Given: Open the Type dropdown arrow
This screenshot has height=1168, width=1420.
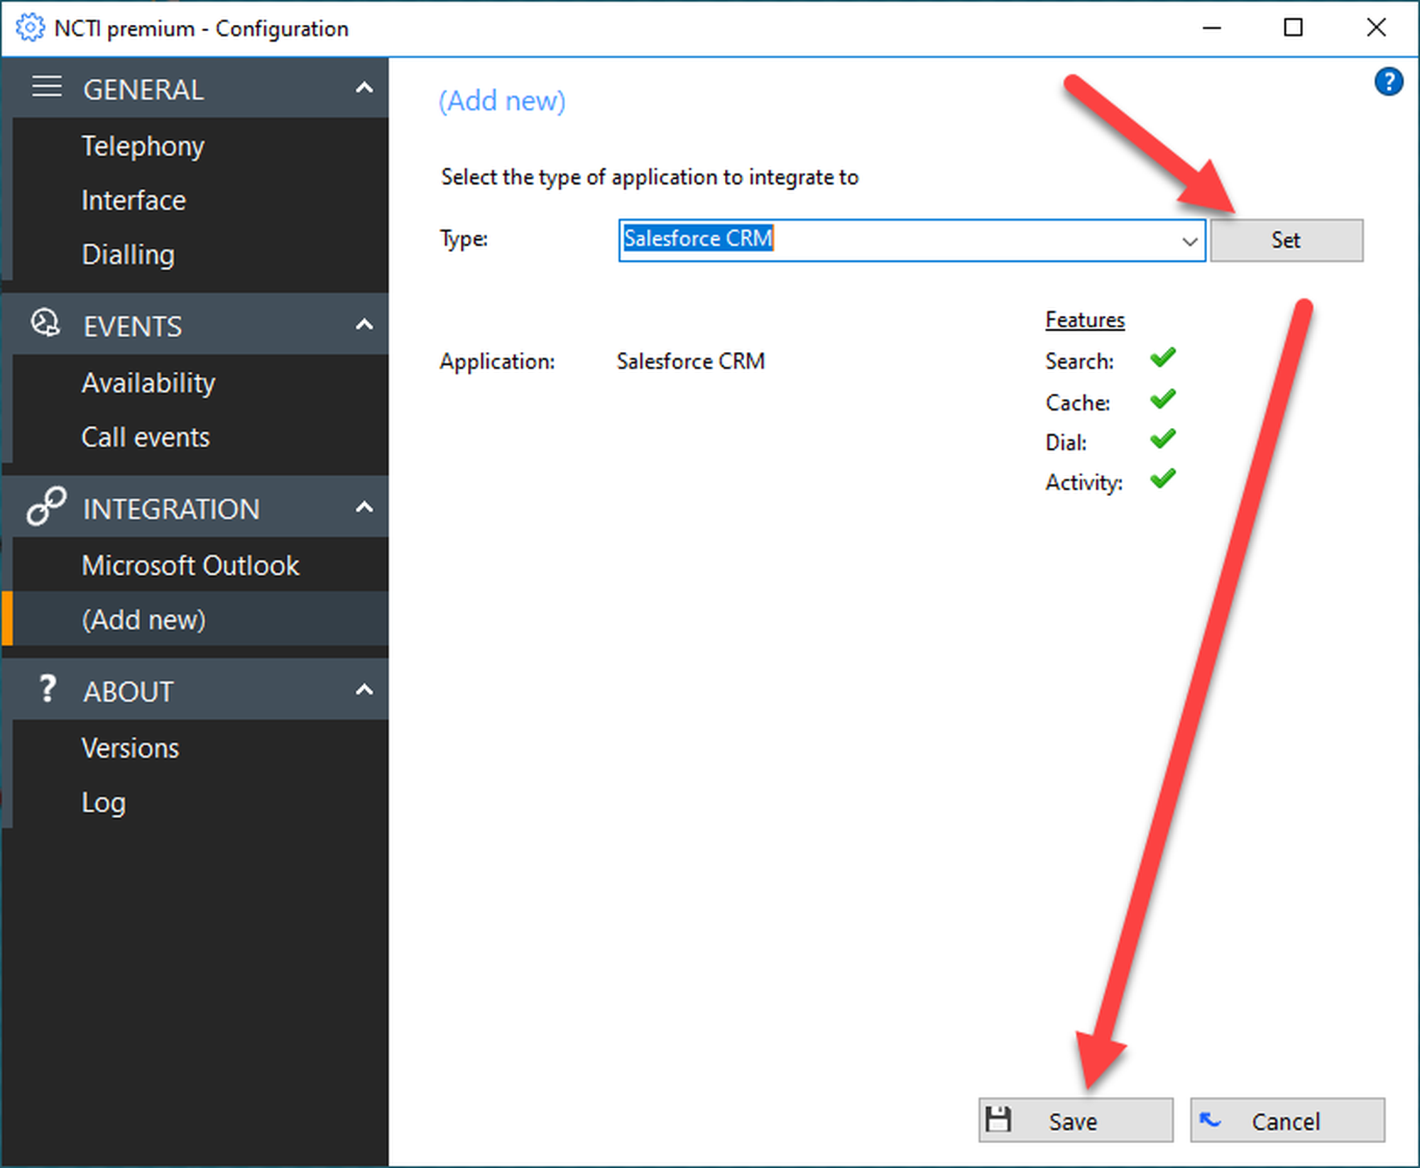Looking at the screenshot, I should tap(1190, 241).
